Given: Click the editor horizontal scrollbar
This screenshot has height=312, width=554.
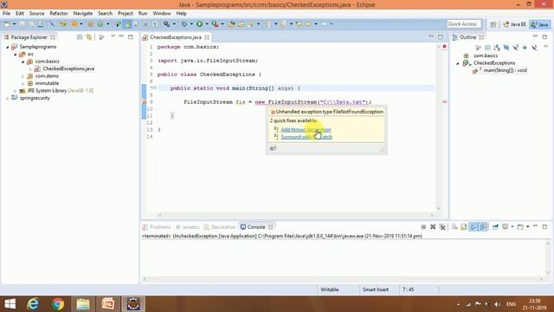Looking at the screenshot, I should [296, 215].
